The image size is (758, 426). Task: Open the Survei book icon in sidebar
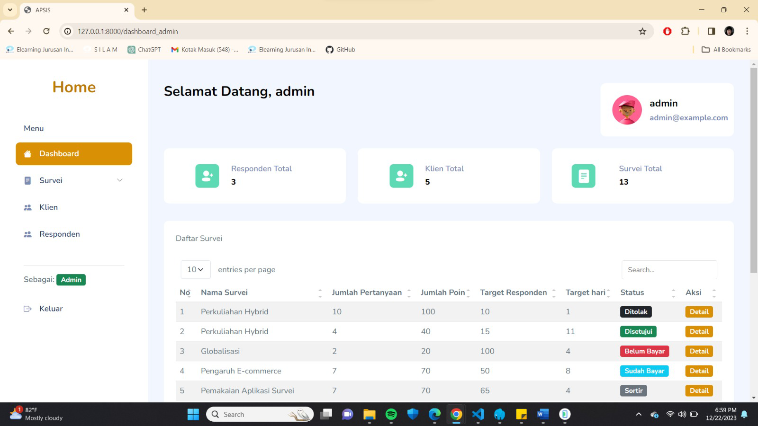click(x=27, y=180)
